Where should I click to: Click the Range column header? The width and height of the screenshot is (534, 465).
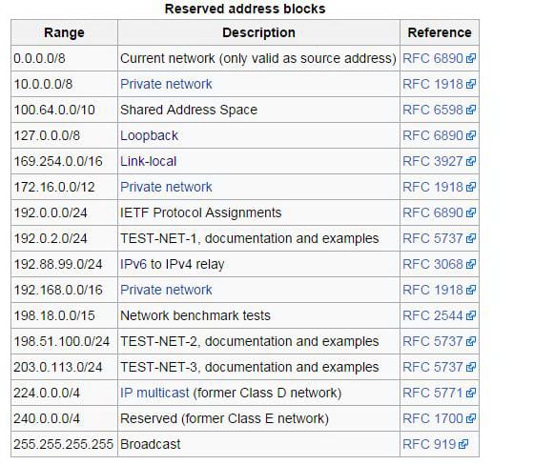pos(64,32)
